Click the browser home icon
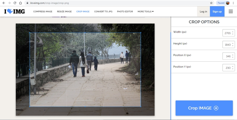This screenshot has width=237, height=120. pyautogui.click(x=21, y=3)
